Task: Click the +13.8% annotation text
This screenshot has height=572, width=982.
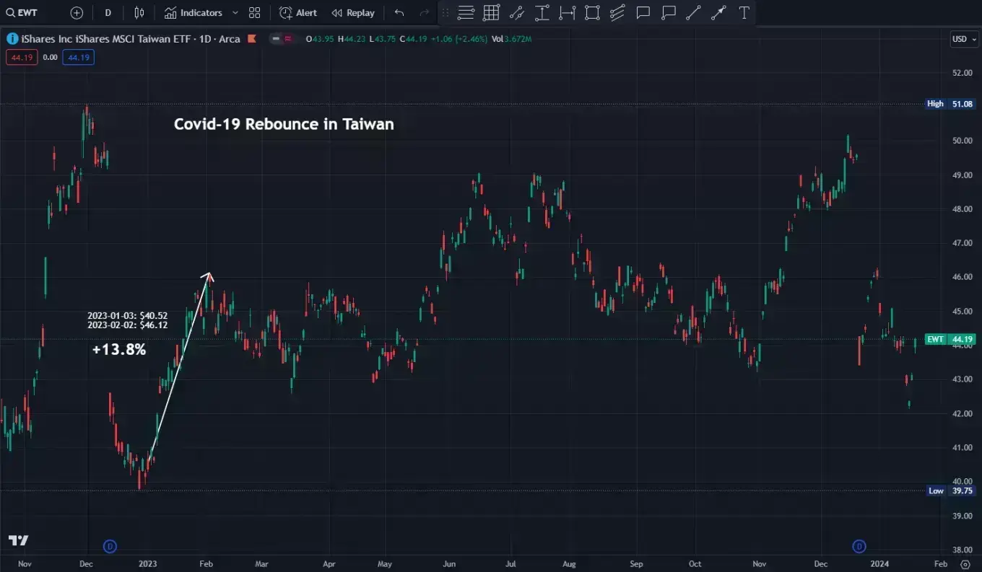Action: 119,350
